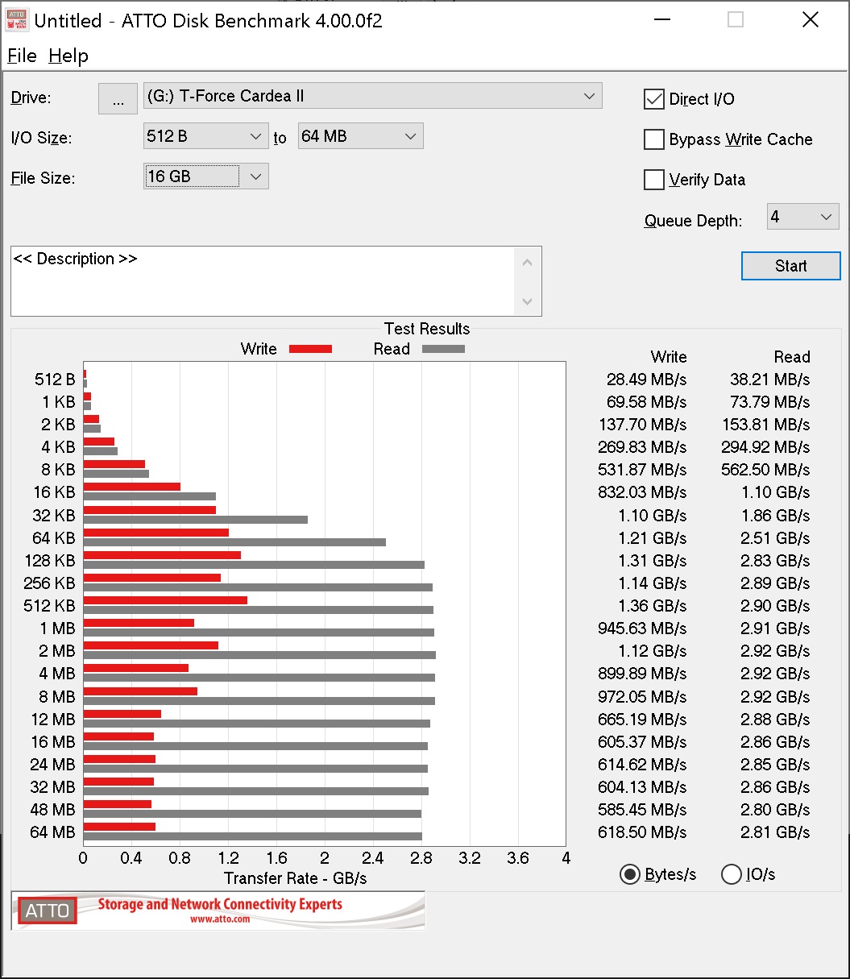Click the 512 B write value 28.49 MB/s
The width and height of the screenshot is (850, 979).
click(x=646, y=380)
